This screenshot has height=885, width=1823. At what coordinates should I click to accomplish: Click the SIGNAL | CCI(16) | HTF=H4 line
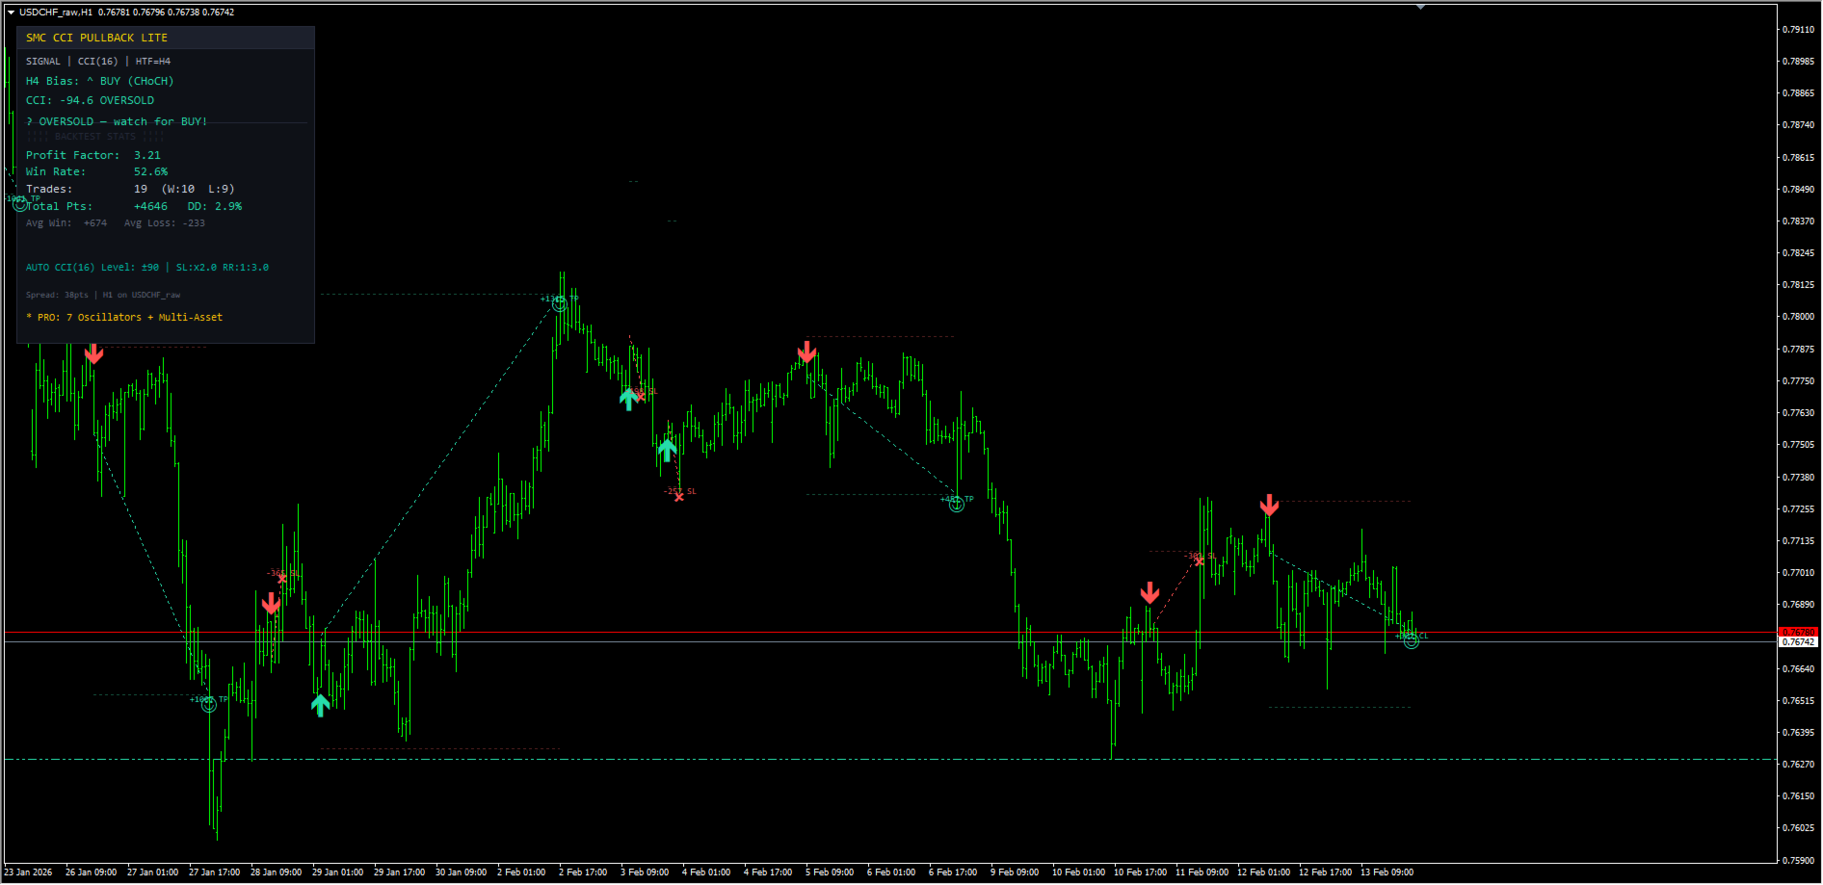point(98,62)
